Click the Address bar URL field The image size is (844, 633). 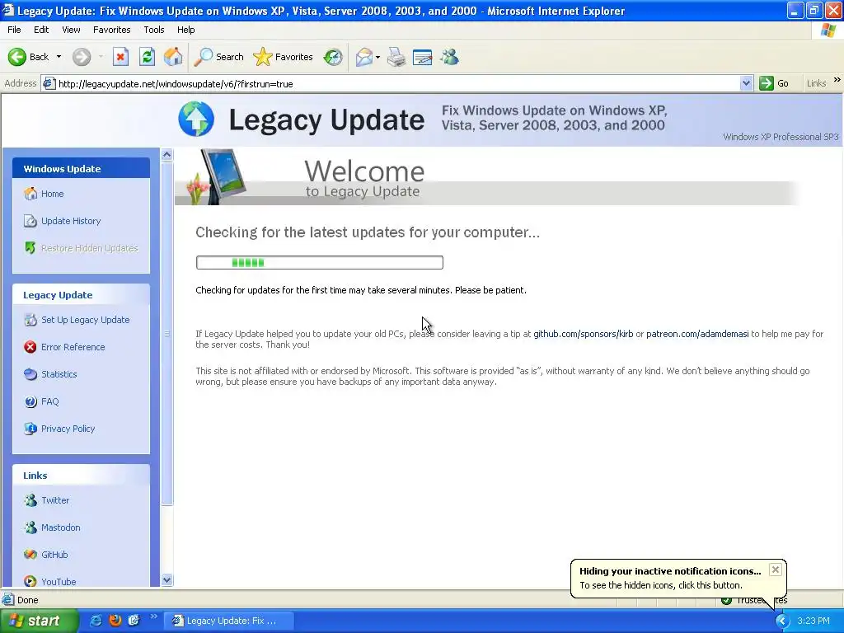tap(398, 83)
